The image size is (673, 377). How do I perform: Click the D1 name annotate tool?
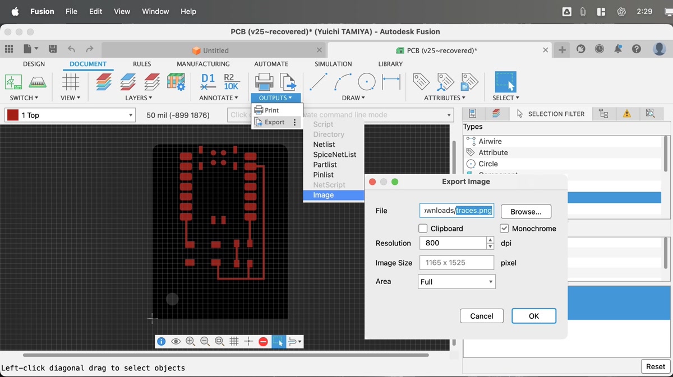point(208,82)
